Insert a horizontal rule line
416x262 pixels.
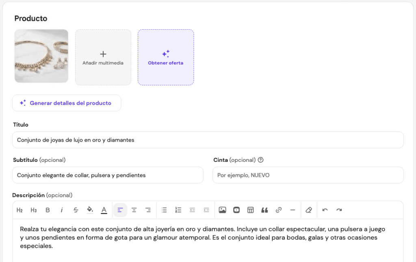click(x=292, y=210)
